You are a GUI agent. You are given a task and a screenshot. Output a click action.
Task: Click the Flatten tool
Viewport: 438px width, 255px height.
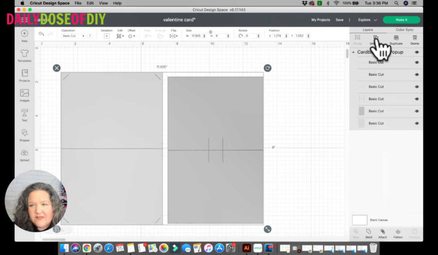tap(398, 234)
